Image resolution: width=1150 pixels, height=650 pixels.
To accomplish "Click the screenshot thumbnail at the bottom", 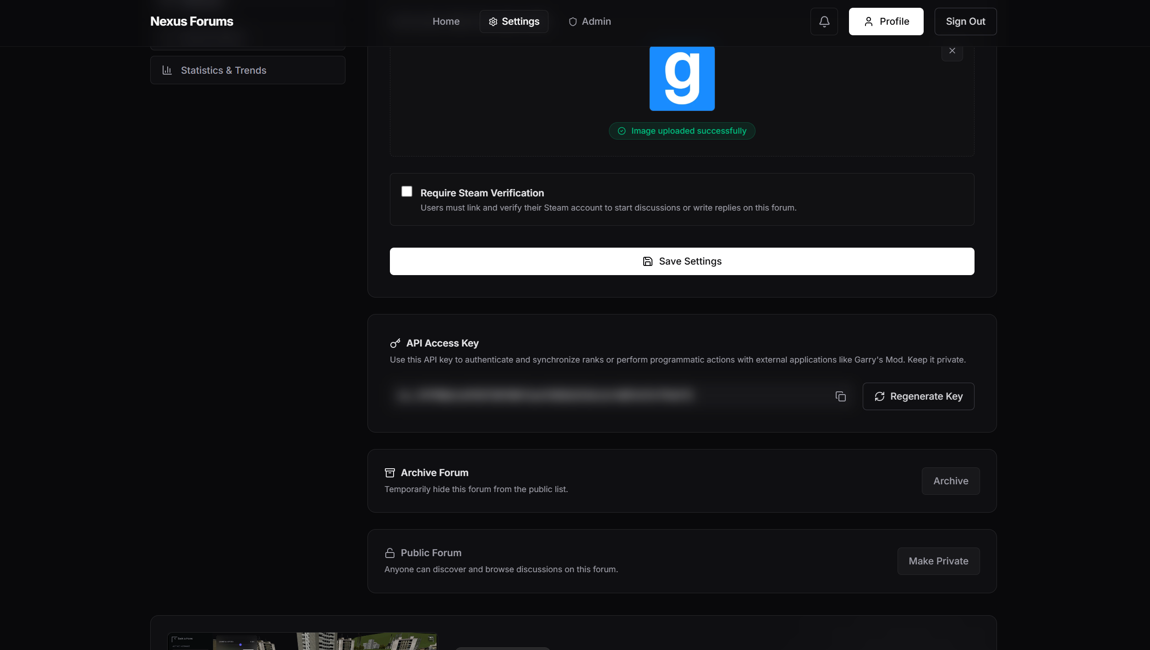I will point(302,641).
